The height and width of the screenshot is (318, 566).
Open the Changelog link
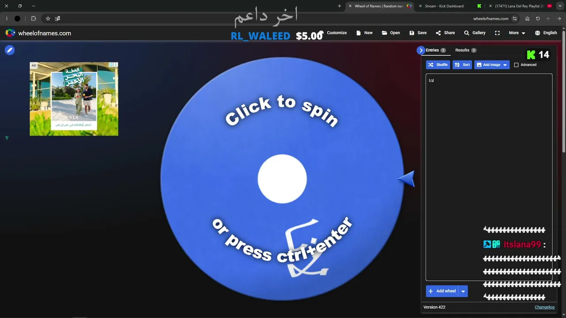point(544,307)
